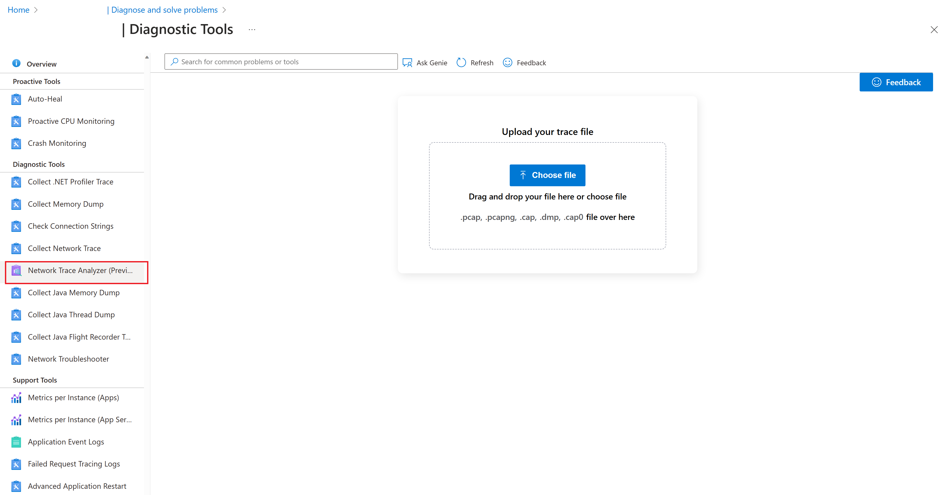The height and width of the screenshot is (495, 938).
Task: Click the Feedback smiley icon in toolbar
Action: [x=507, y=63]
